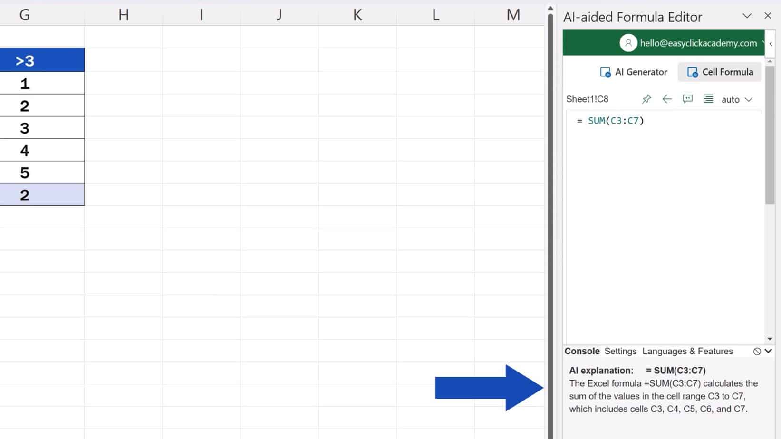Click the clear console icon
This screenshot has height=439, width=781.
[757, 351]
